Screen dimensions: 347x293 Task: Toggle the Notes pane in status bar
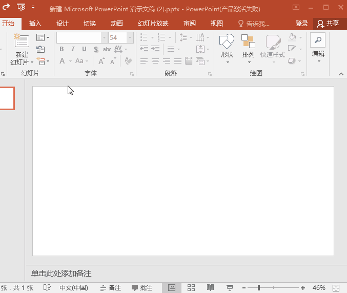(x=111, y=288)
